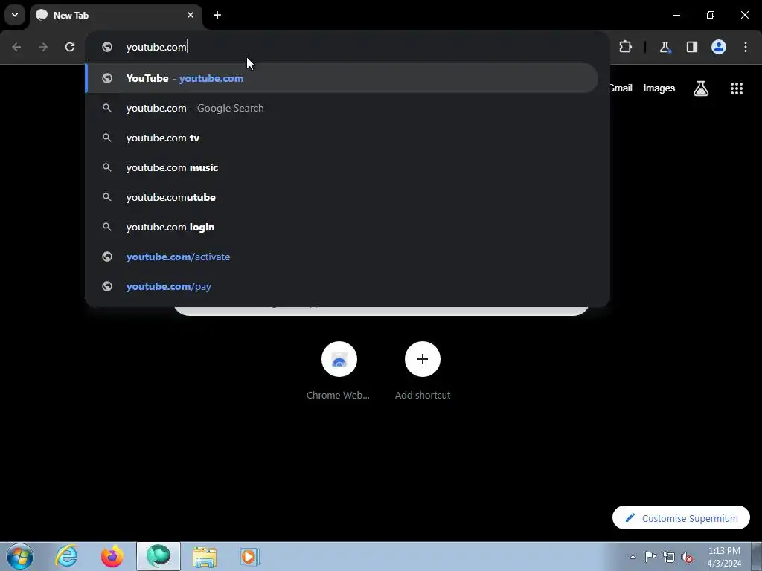
Task: Open the clock showing 1:13 PM
Action: pos(724,557)
